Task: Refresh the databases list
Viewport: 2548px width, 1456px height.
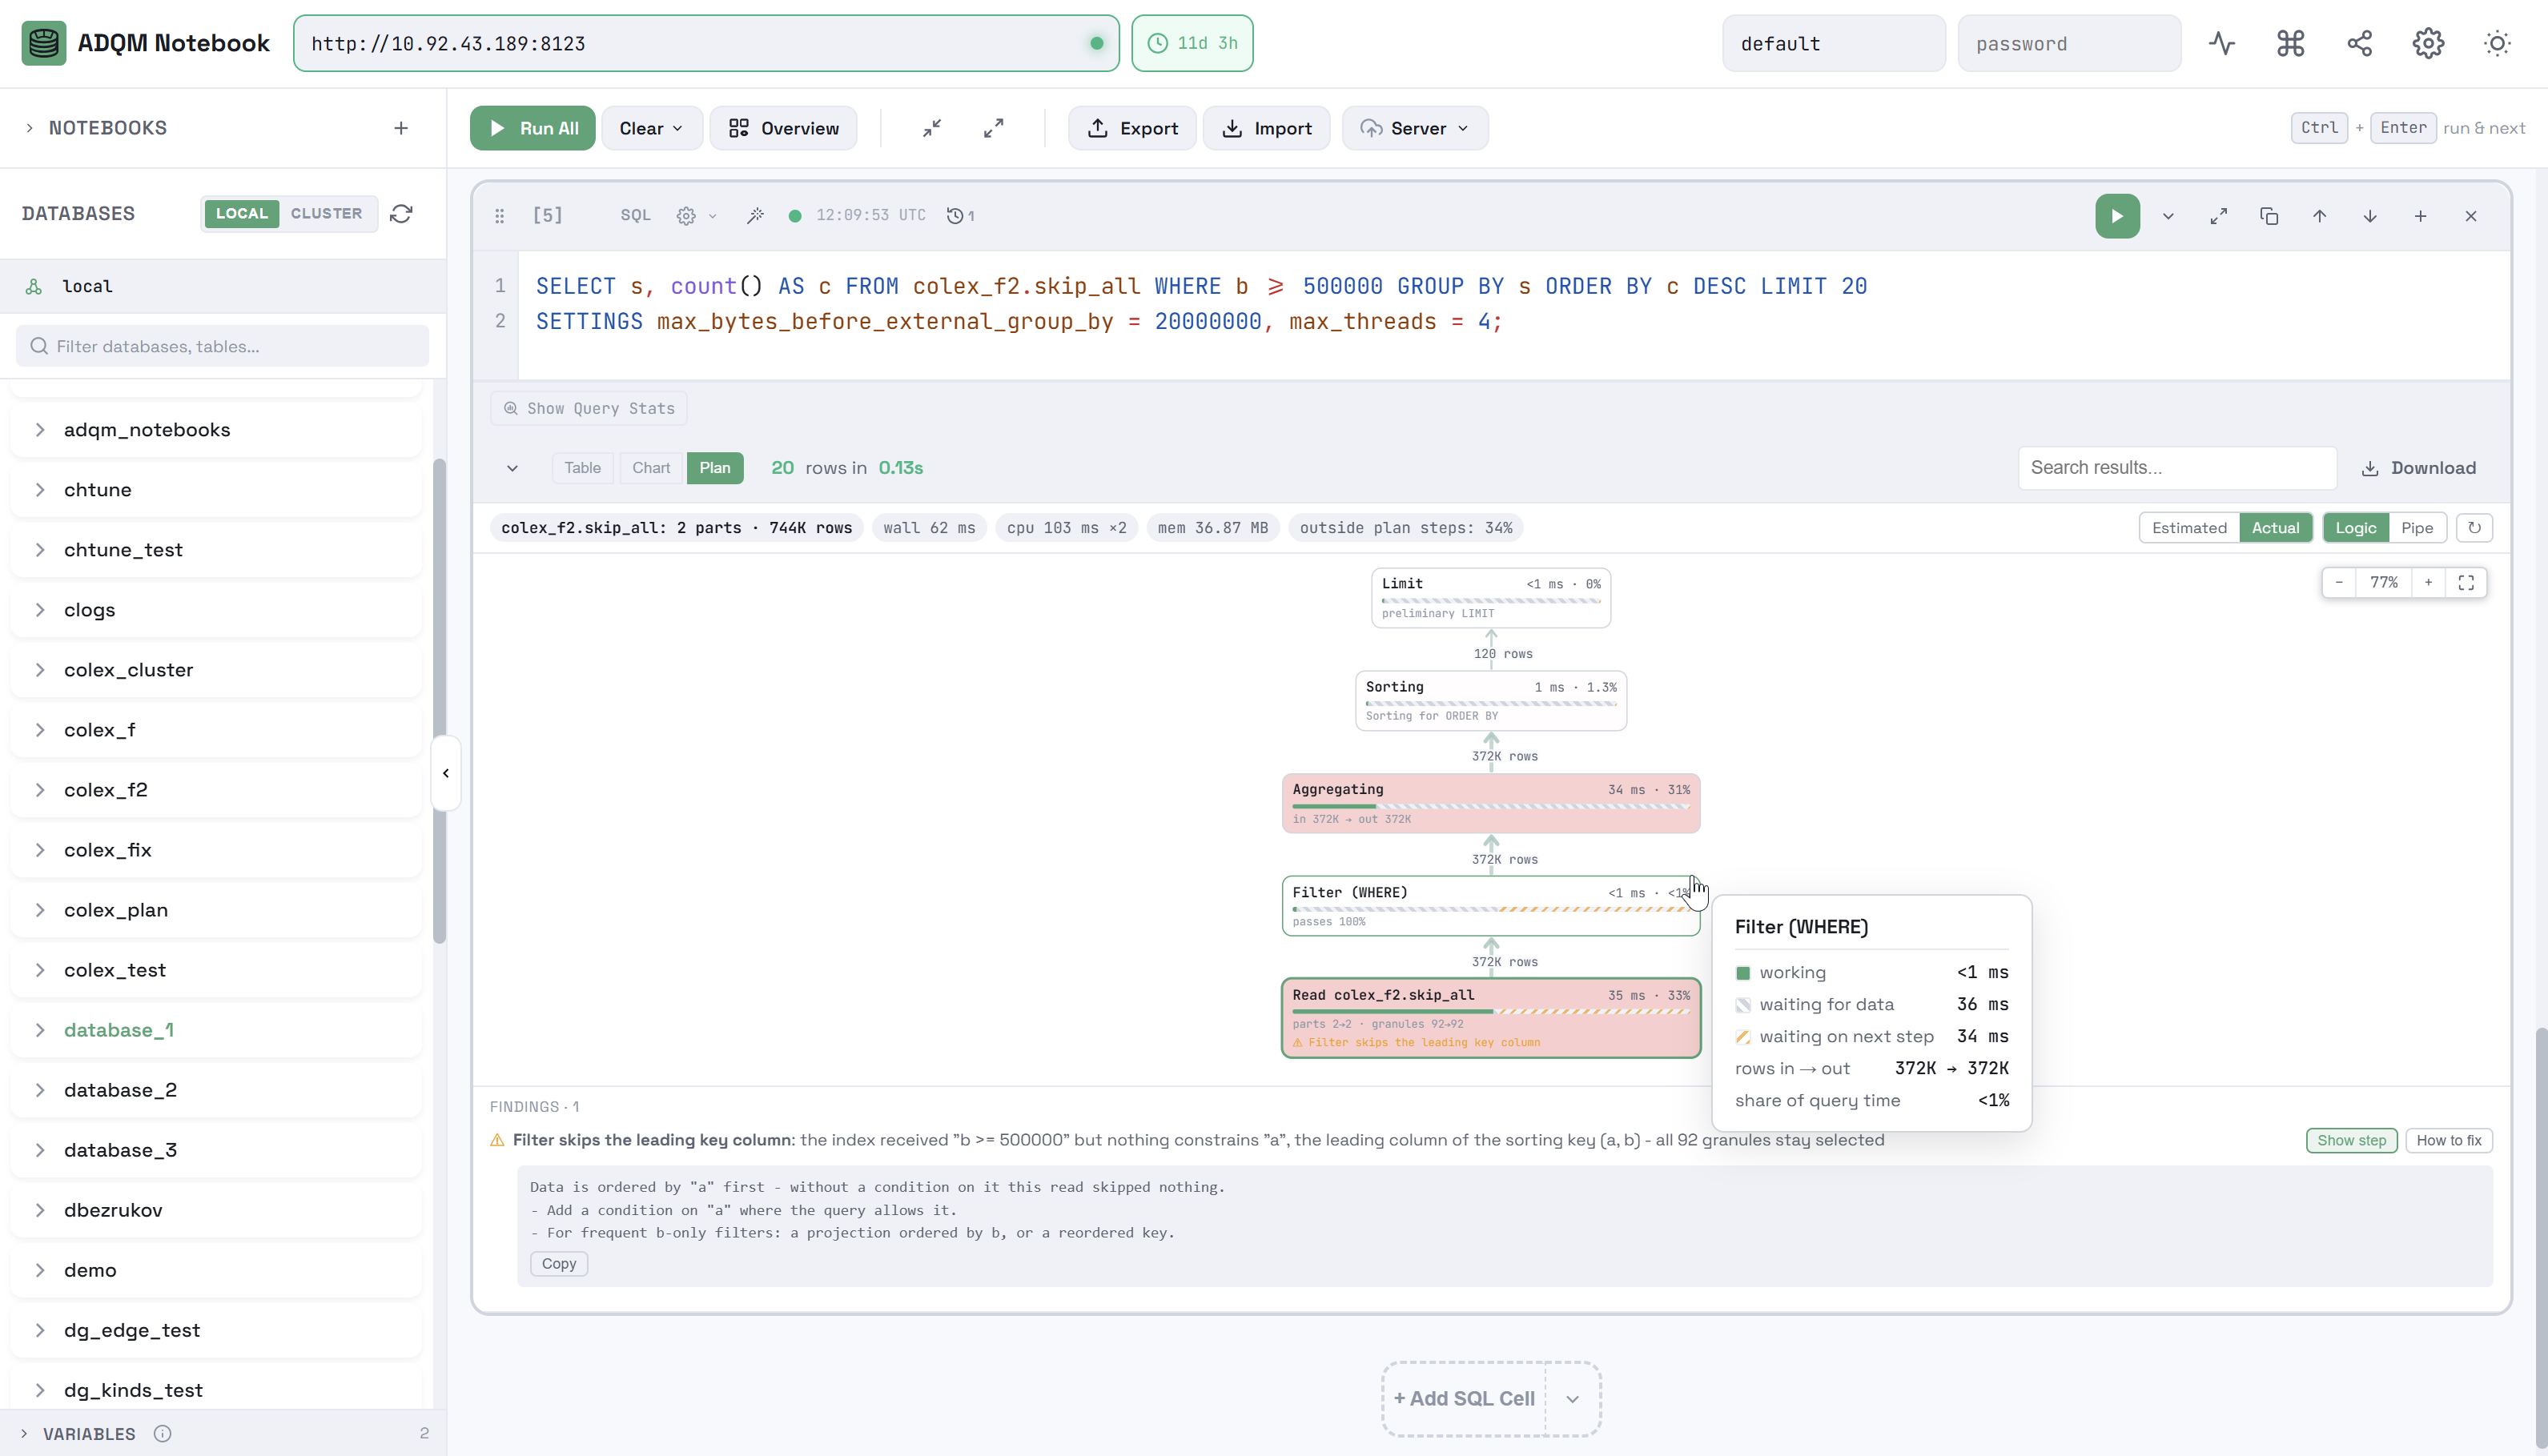Action: point(401,213)
